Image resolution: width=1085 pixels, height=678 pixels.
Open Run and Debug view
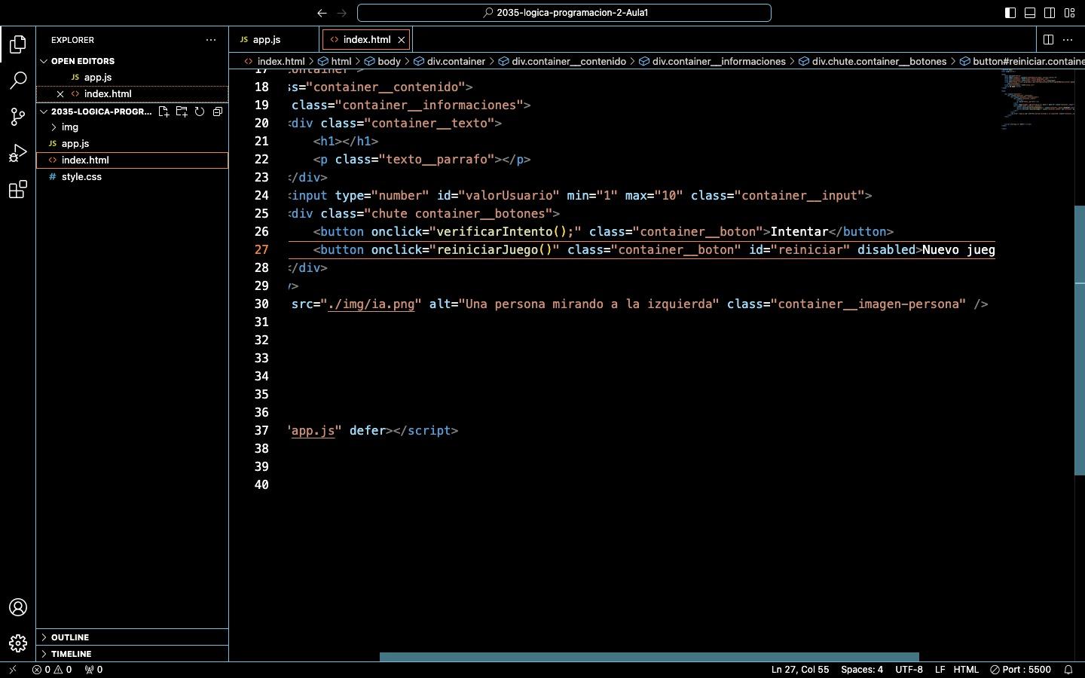click(18, 153)
